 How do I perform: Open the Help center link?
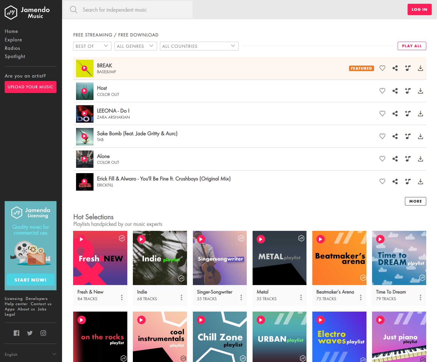(x=16, y=304)
